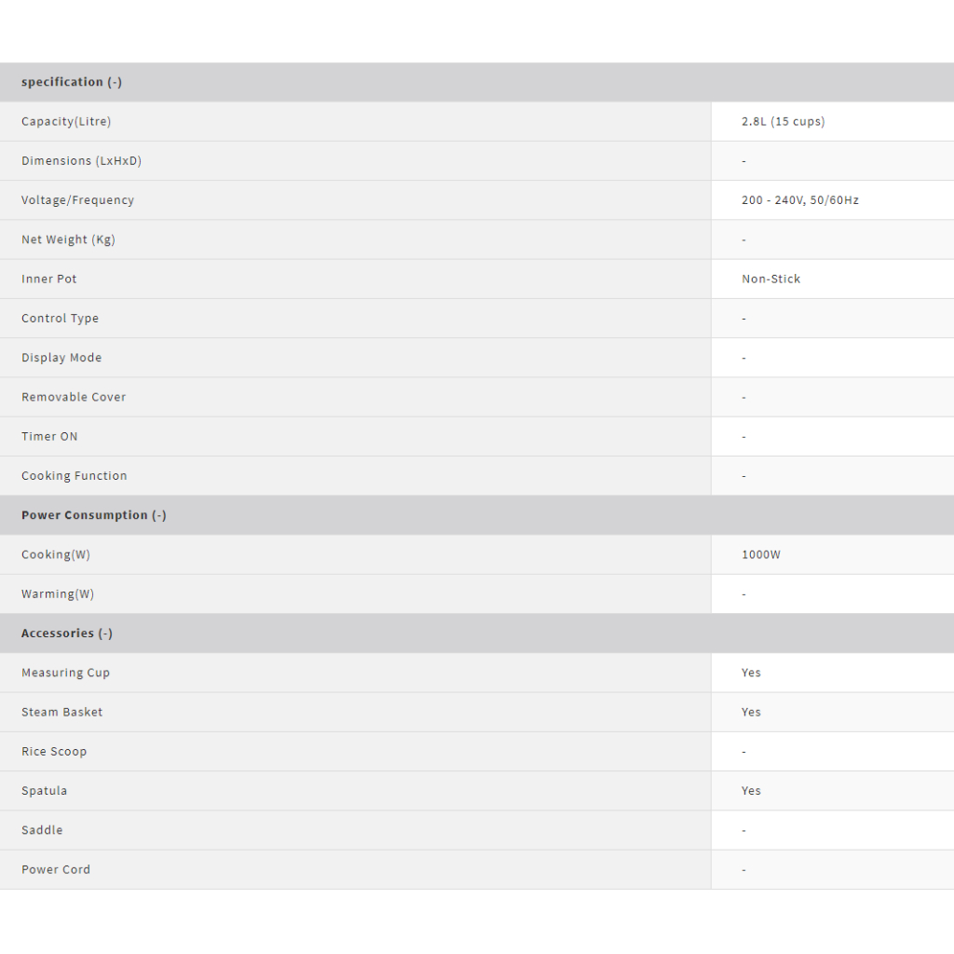Click the Yes value for Measuring Cup

(751, 673)
